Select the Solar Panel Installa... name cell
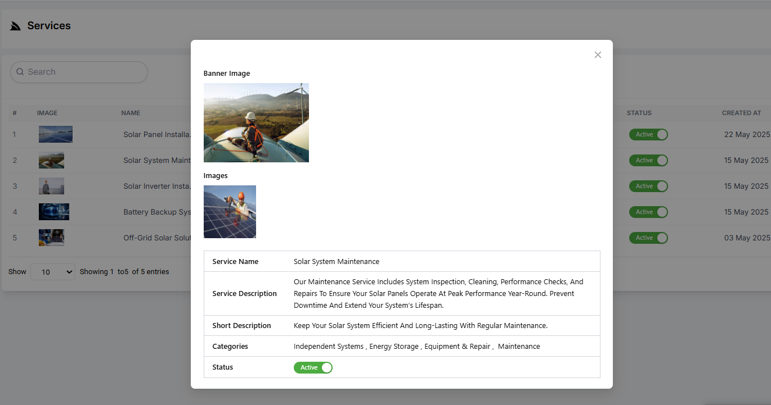Screen dimensions: 771x405 pos(157,135)
